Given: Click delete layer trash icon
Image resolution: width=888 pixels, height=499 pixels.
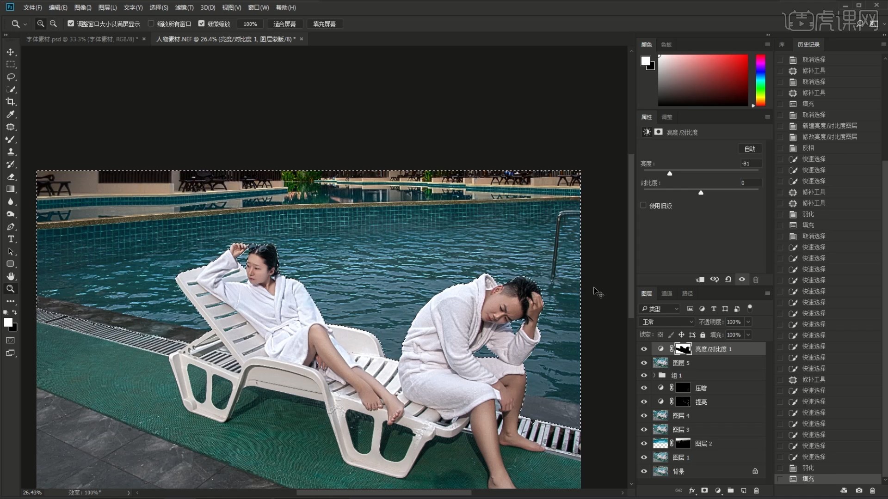Looking at the screenshot, I should click(757, 491).
